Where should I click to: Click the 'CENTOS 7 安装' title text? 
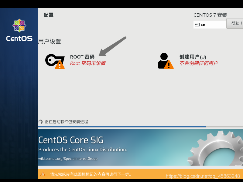(x=210, y=15)
